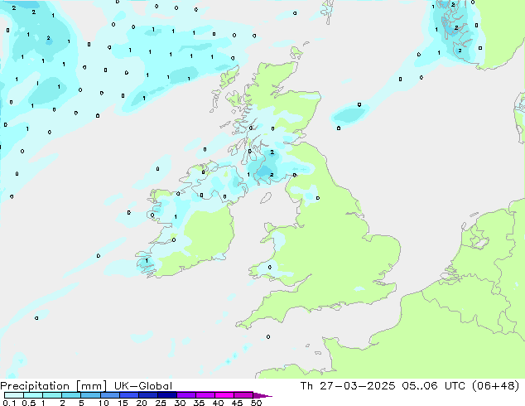Select the 5–10 mm legend swatch

click(x=90, y=395)
